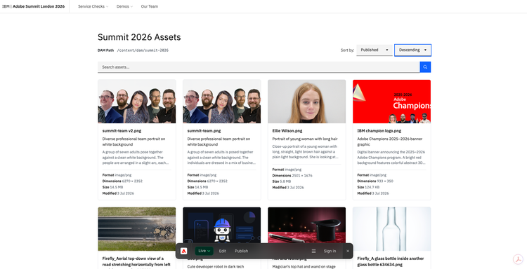Open the hamburger menu in the sidekick bar
The width and height of the screenshot is (527, 269).
tap(313, 251)
